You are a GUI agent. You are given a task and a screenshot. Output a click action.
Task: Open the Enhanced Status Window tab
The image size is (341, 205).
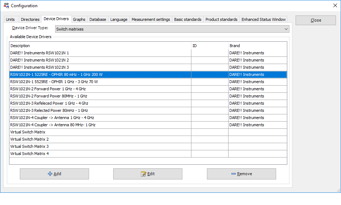click(x=263, y=19)
